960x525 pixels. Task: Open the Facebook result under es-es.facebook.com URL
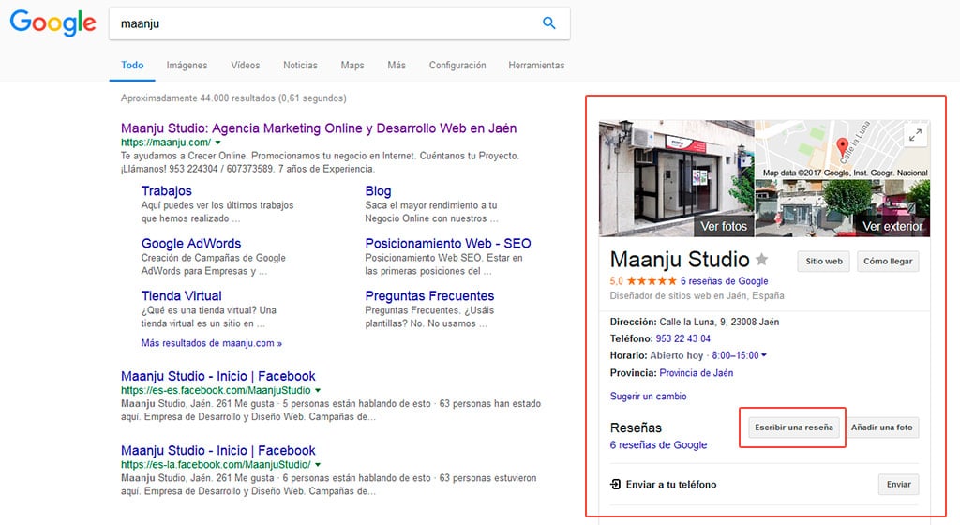point(217,376)
